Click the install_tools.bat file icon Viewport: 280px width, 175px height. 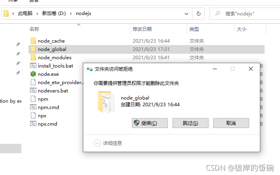[33, 66]
